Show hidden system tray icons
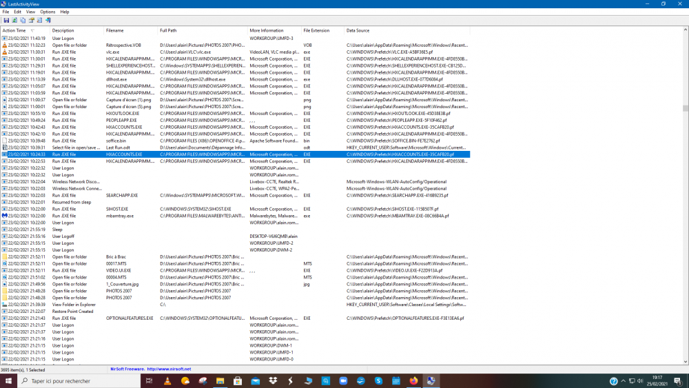Screen dimensions: 689x388 click(623, 381)
